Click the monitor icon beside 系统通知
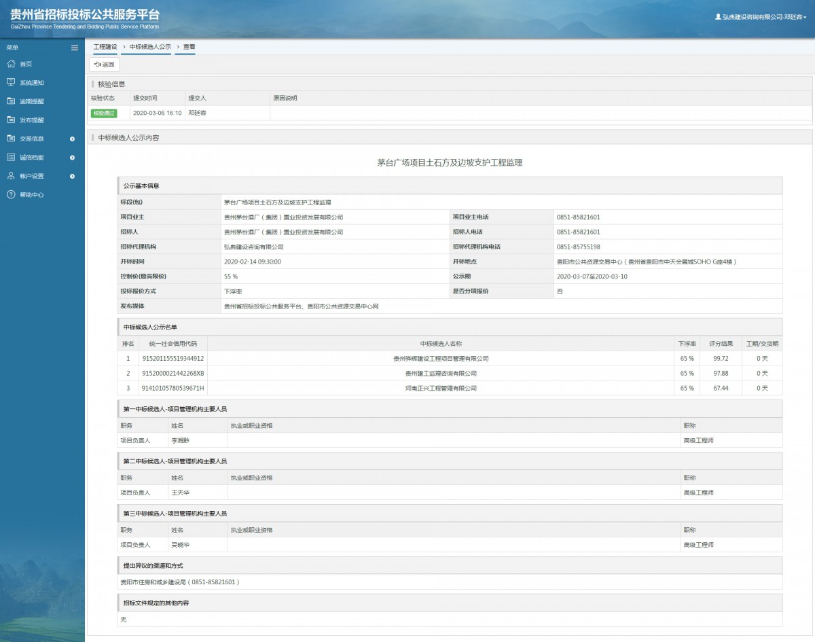This screenshot has height=642, width=815. tap(10, 82)
